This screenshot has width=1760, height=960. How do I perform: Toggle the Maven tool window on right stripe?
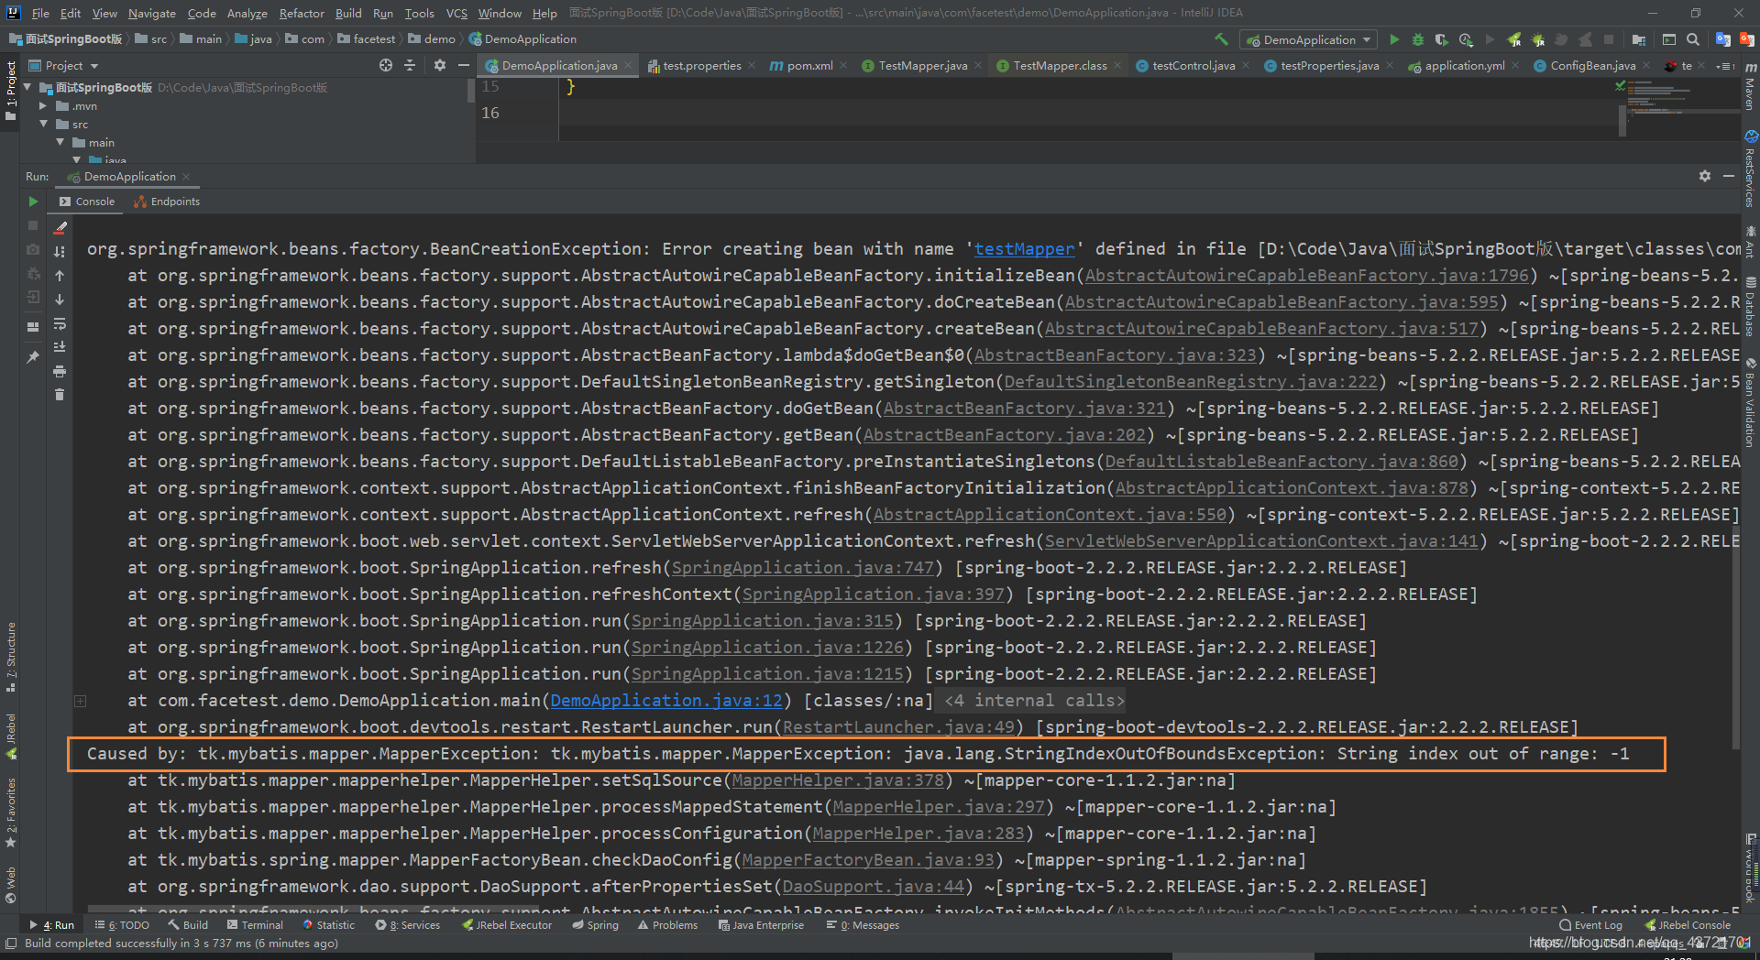coord(1750,87)
